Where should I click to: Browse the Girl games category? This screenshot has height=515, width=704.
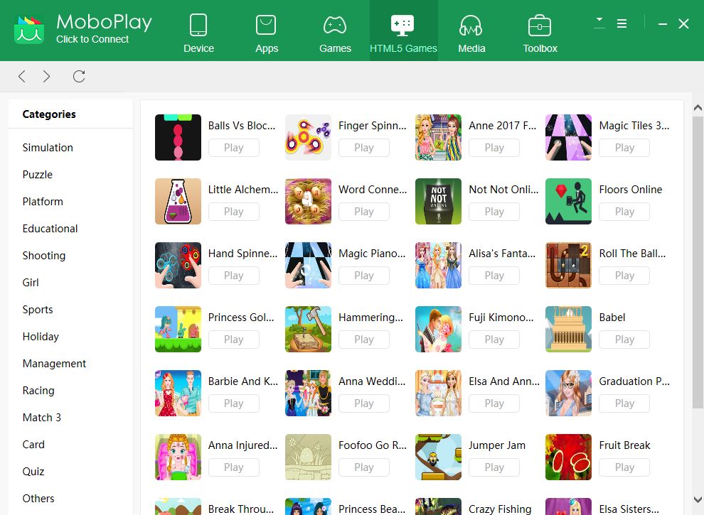coord(31,282)
